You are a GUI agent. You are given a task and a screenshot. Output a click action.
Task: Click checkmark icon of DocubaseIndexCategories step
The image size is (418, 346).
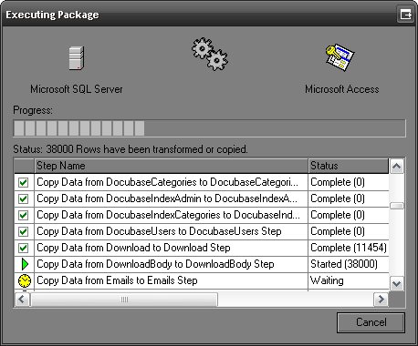24,215
